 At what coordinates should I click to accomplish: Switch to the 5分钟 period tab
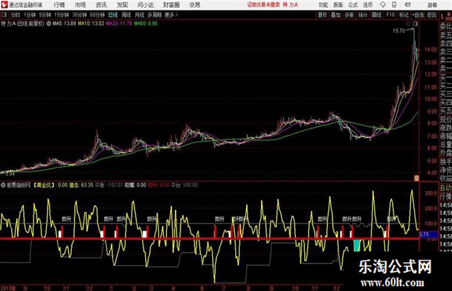(x=45, y=15)
